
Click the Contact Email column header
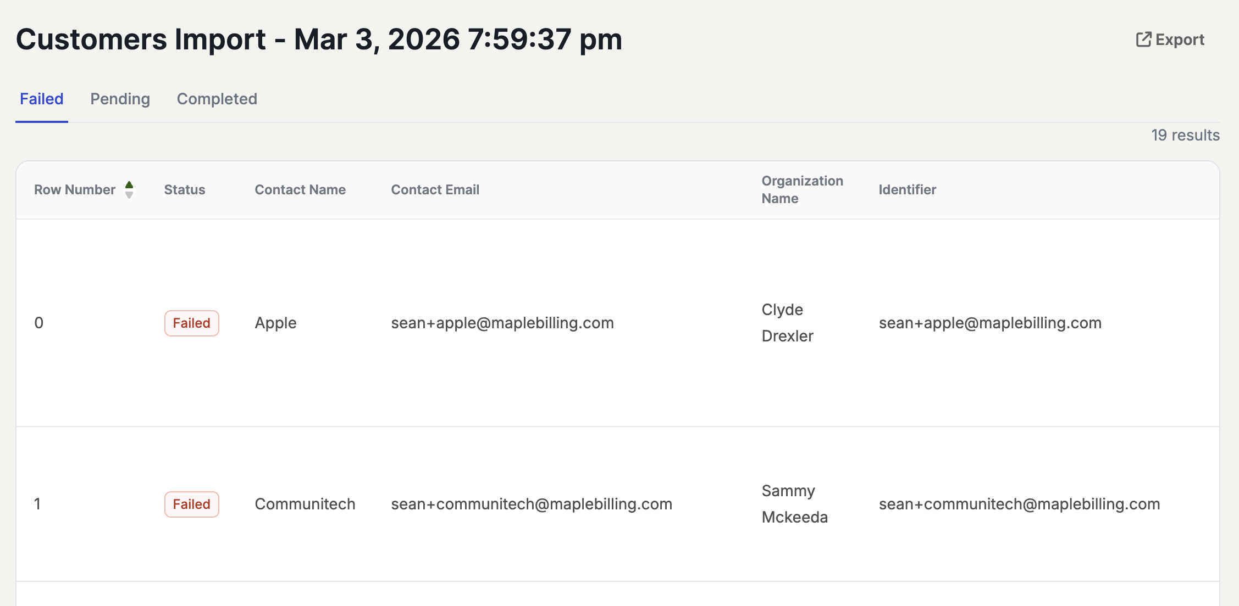[435, 190]
